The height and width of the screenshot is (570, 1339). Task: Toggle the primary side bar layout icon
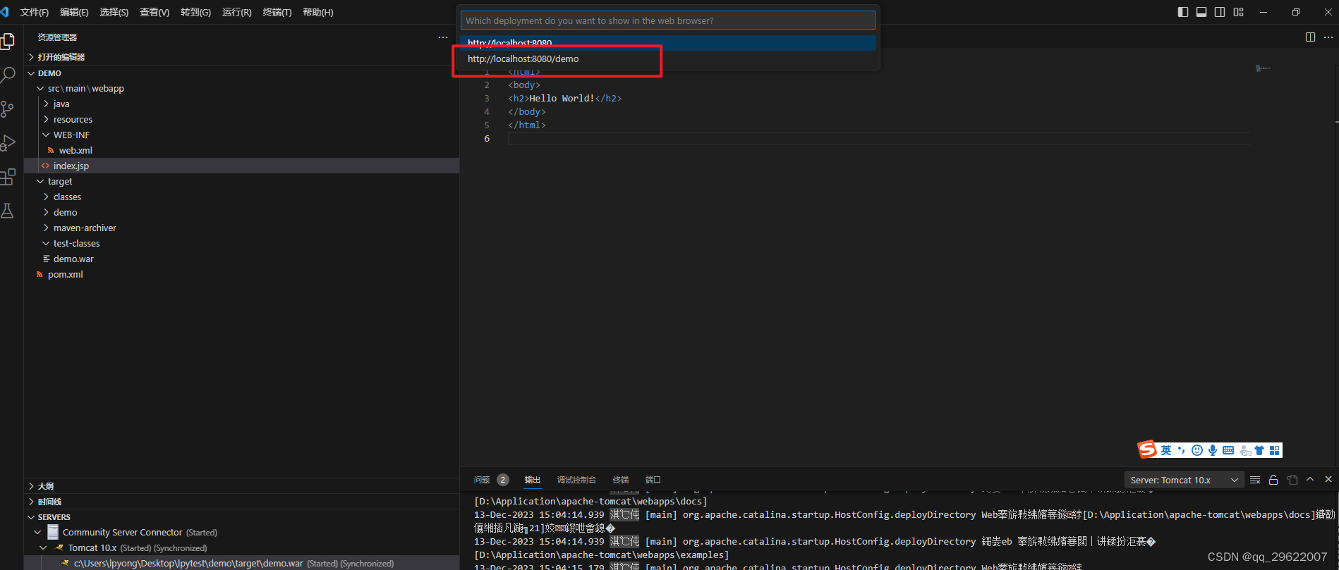[x=1183, y=12]
